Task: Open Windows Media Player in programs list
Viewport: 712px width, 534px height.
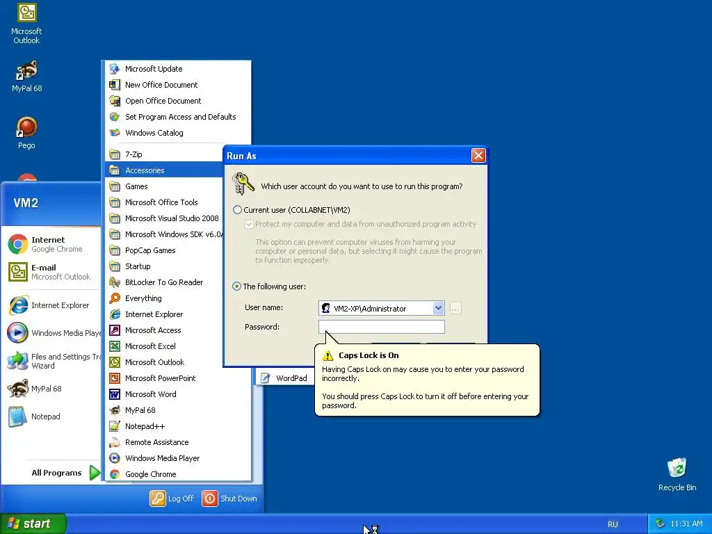Action: pos(178,458)
